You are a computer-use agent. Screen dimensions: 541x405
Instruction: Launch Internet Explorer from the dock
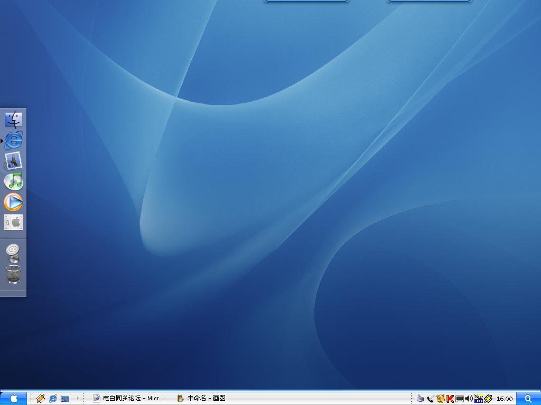pos(14,141)
